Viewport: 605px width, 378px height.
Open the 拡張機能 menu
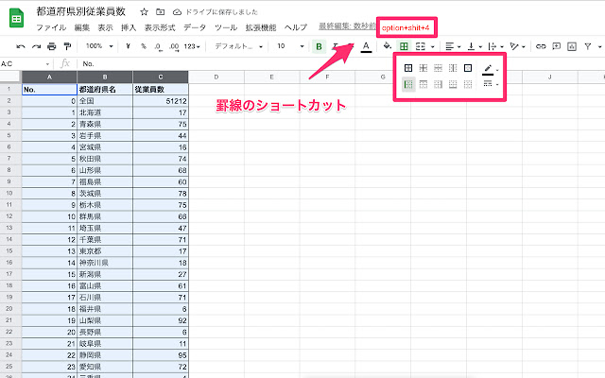pyautogui.click(x=261, y=27)
